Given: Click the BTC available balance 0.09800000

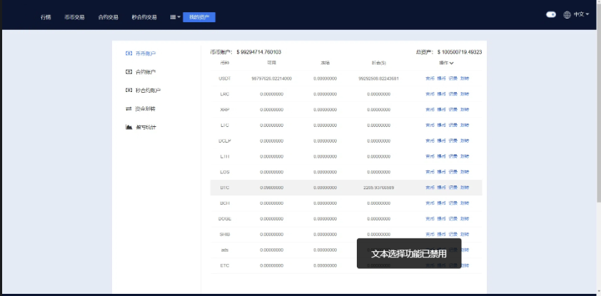Looking at the screenshot, I should 271,188.
